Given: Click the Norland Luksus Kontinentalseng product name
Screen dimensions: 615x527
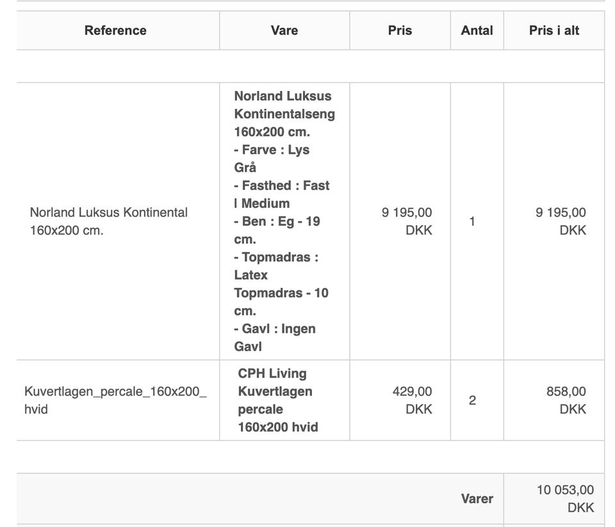Looking at the screenshot, I should [x=284, y=114].
